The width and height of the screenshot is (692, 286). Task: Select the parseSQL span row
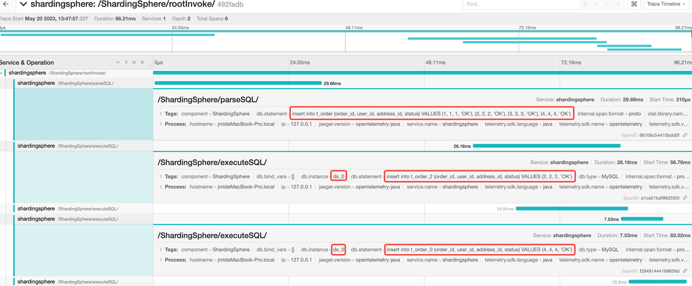tap(65, 83)
